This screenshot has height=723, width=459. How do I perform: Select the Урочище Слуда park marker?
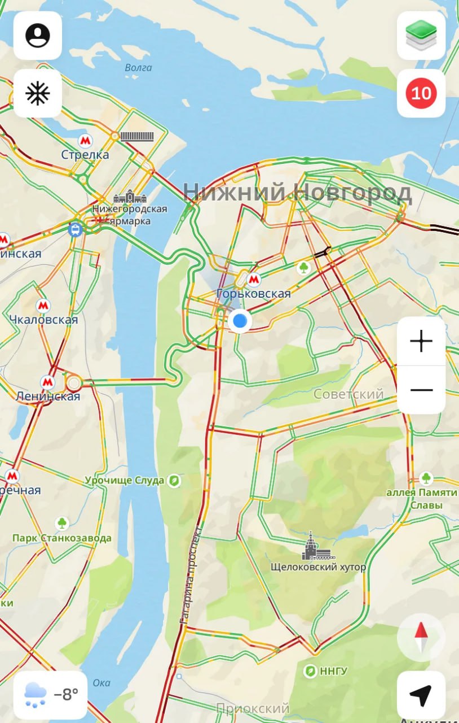[175, 481]
